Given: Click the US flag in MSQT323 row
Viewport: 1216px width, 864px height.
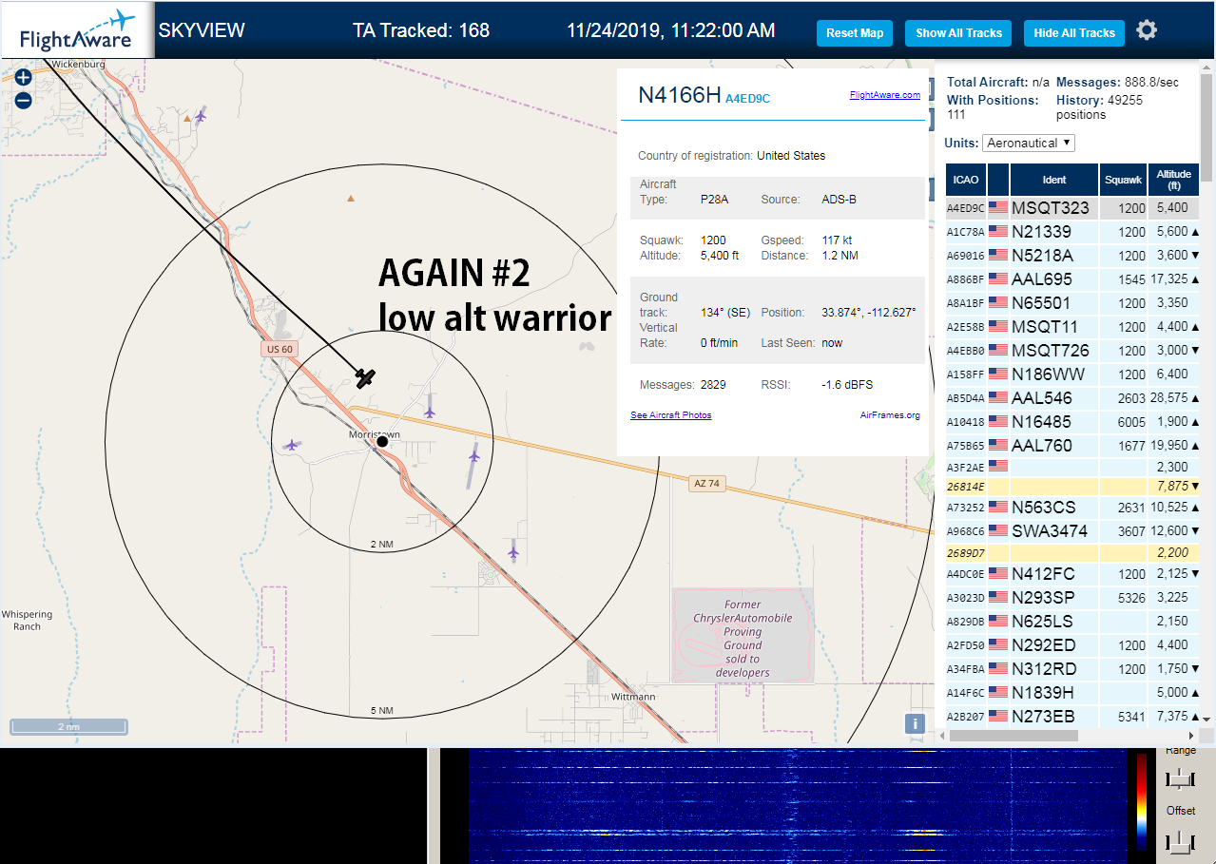Looking at the screenshot, I should 998,207.
